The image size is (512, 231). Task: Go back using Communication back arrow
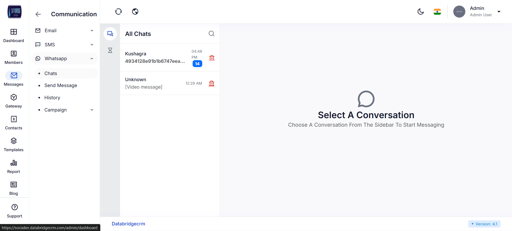coord(38,14)
